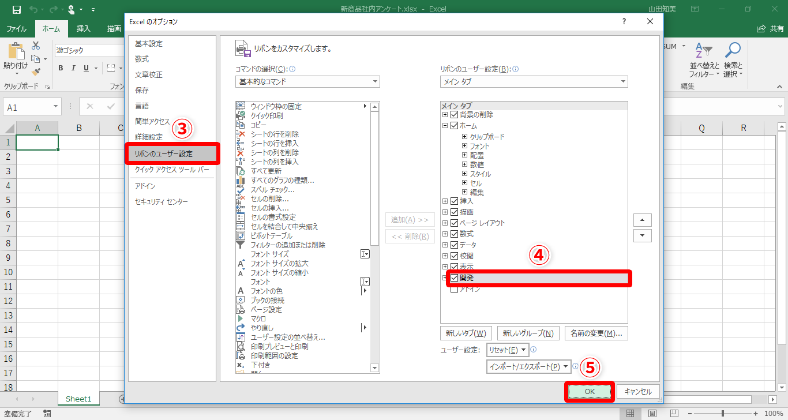Uncheck ページ レイアウト tab checkbox
Viewport: 788px width, 420px height.
[454, 223]
